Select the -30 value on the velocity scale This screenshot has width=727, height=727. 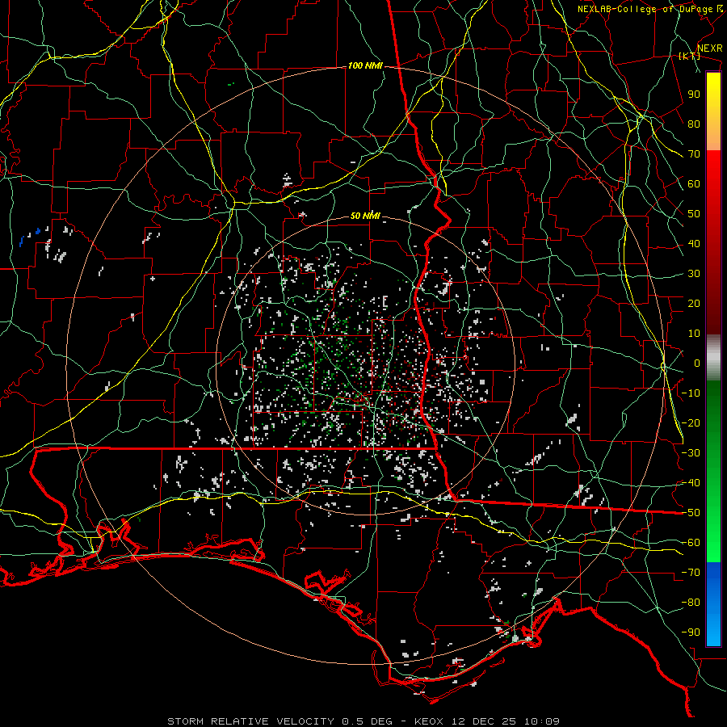(691, 453)
